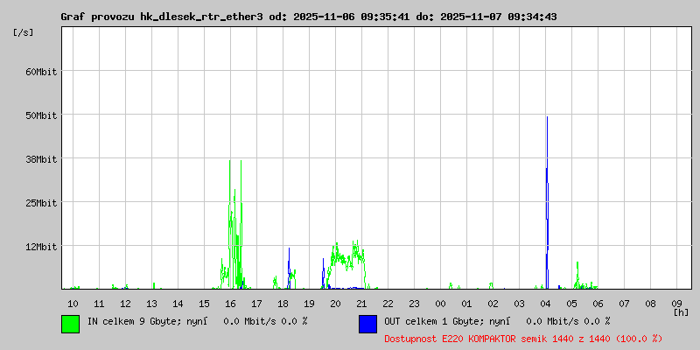Click the 38Mbit y-axis label
This screenshot has height=350, width=700.
click(40, 158)
